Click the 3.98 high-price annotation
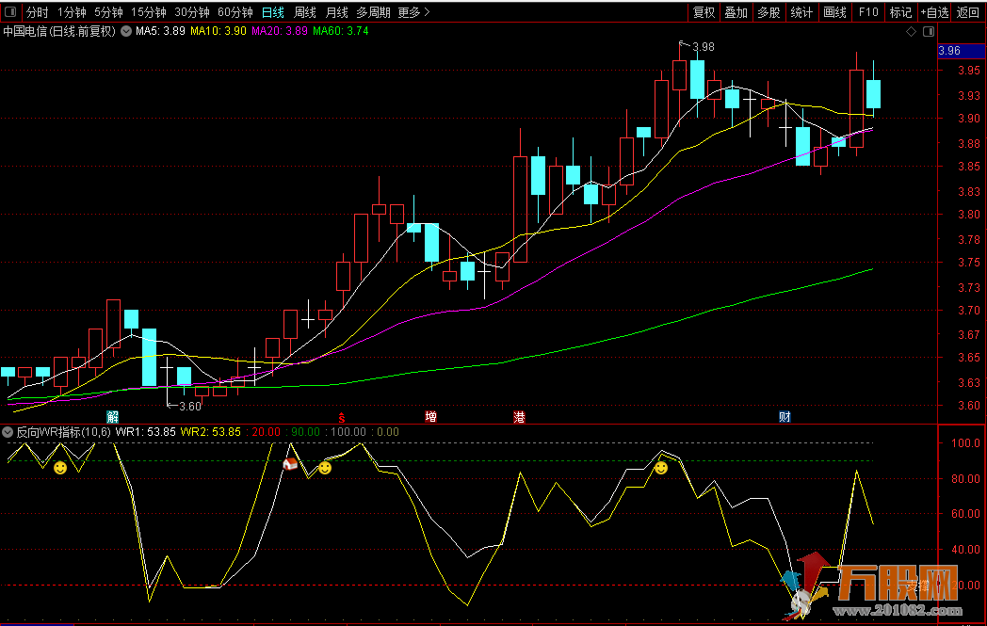Image resolution: width=987 pixels, height=626 pixels. tap(704, 47)
